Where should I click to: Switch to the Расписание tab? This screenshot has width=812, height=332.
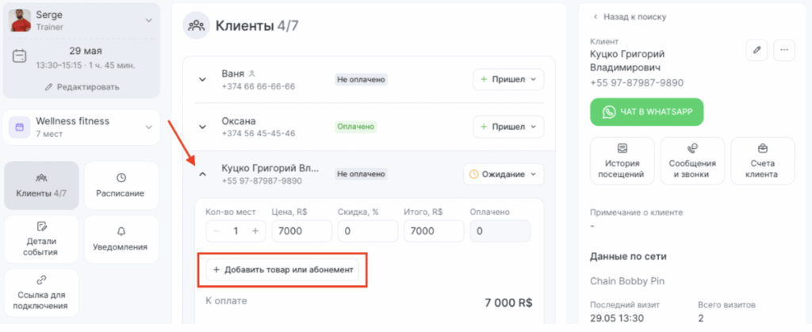(121, 185)
